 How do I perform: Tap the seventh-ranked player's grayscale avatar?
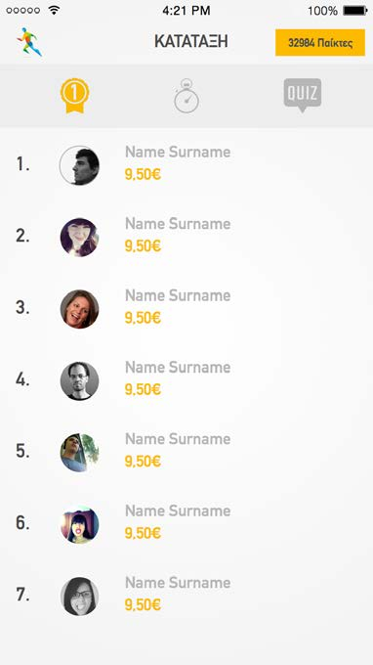tap(79, 596)
